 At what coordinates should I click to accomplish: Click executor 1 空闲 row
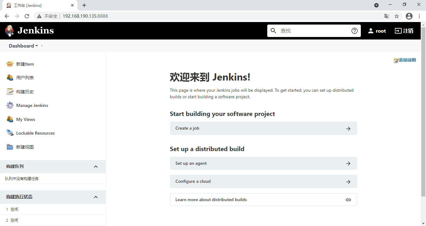pos(53,210)
